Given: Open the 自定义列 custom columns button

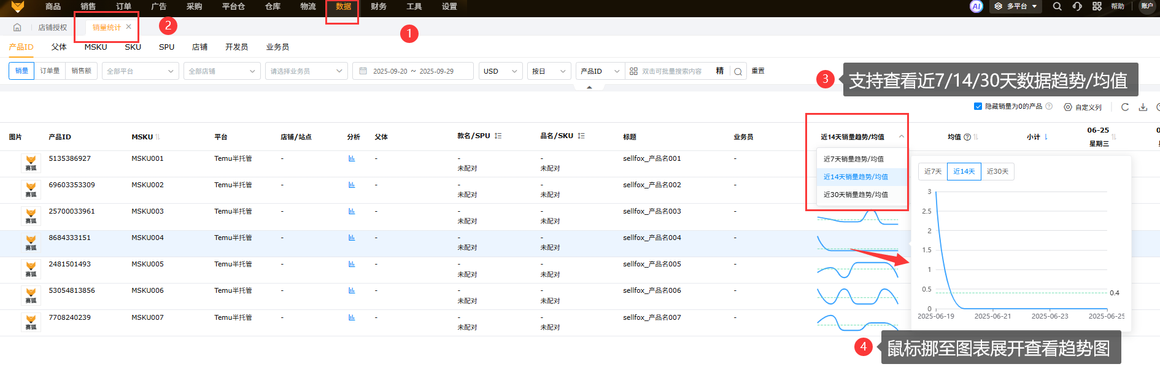Looking at the screenshot, I should (x=1083, y=107).
